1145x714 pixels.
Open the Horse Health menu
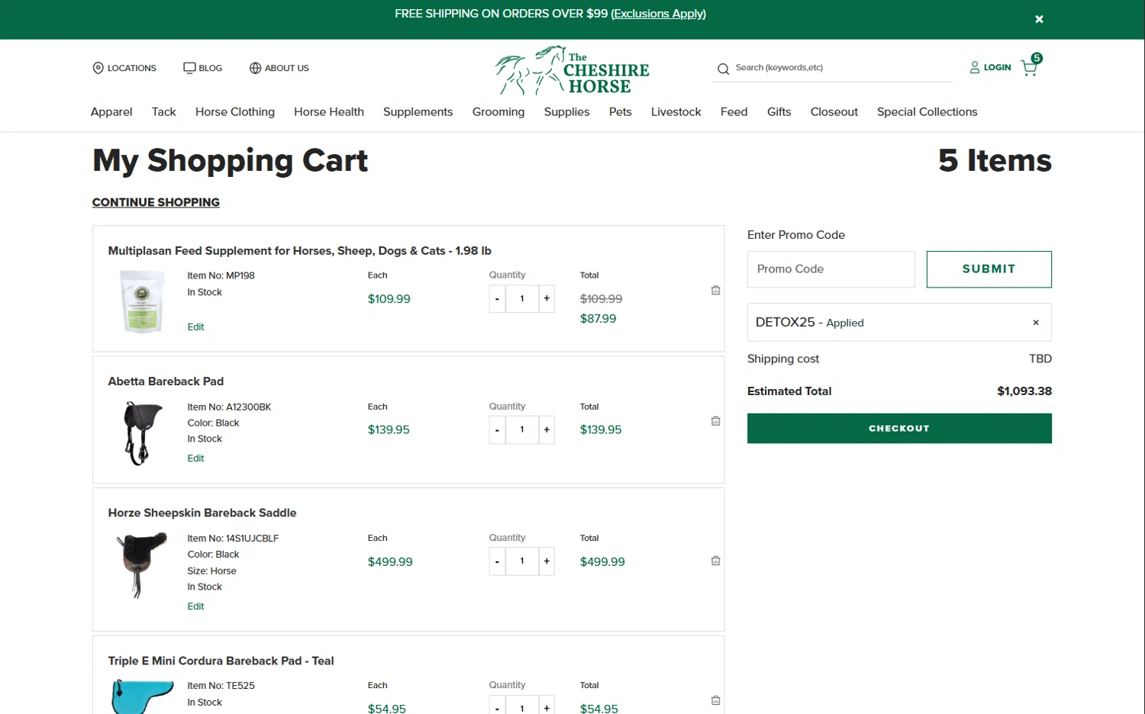coord(329,111)
